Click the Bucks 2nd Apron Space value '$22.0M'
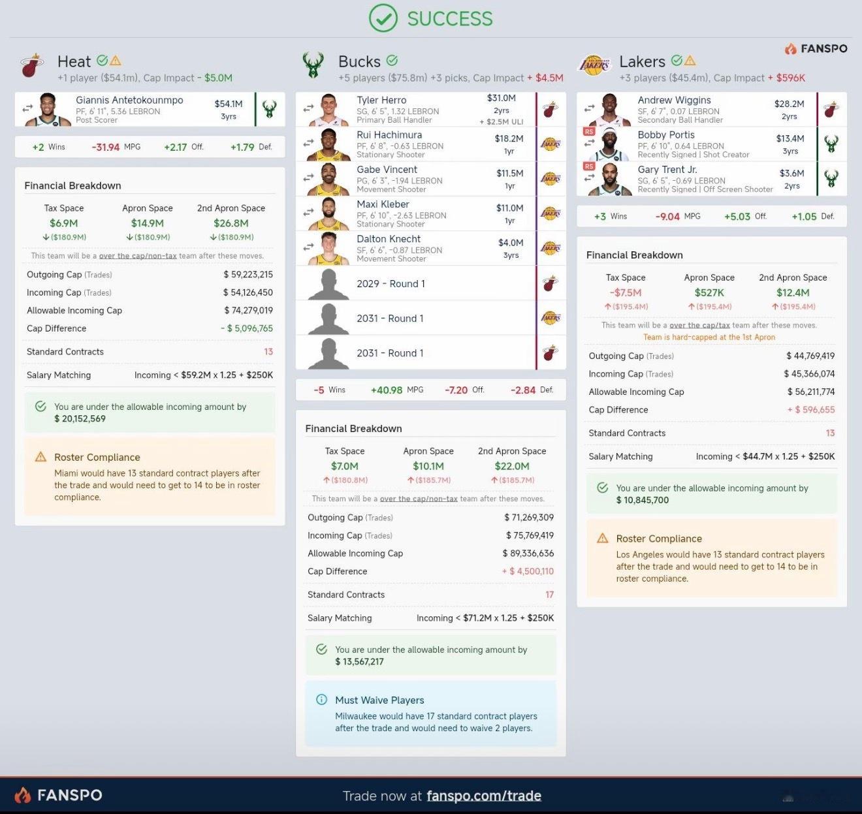 (x=512, y=466)
